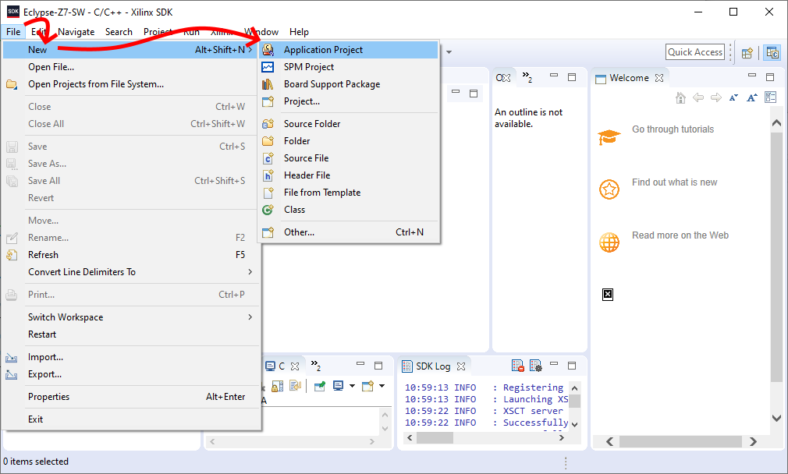Close the Welcome tab
The width and height of the screenshot is (788, 474).
pos(659,78)
